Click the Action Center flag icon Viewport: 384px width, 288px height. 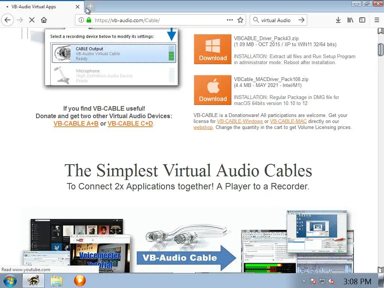[313, 281]
